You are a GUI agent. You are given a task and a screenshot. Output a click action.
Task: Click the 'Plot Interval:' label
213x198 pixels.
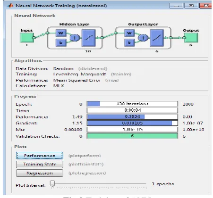(x=31, y=185)
